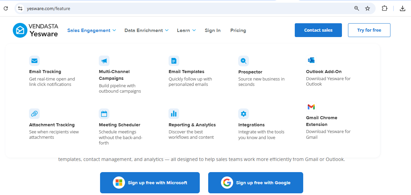Click the Email Tracking envelope icon
Viewport: 411px width, 195px height.
click(34, 61)
